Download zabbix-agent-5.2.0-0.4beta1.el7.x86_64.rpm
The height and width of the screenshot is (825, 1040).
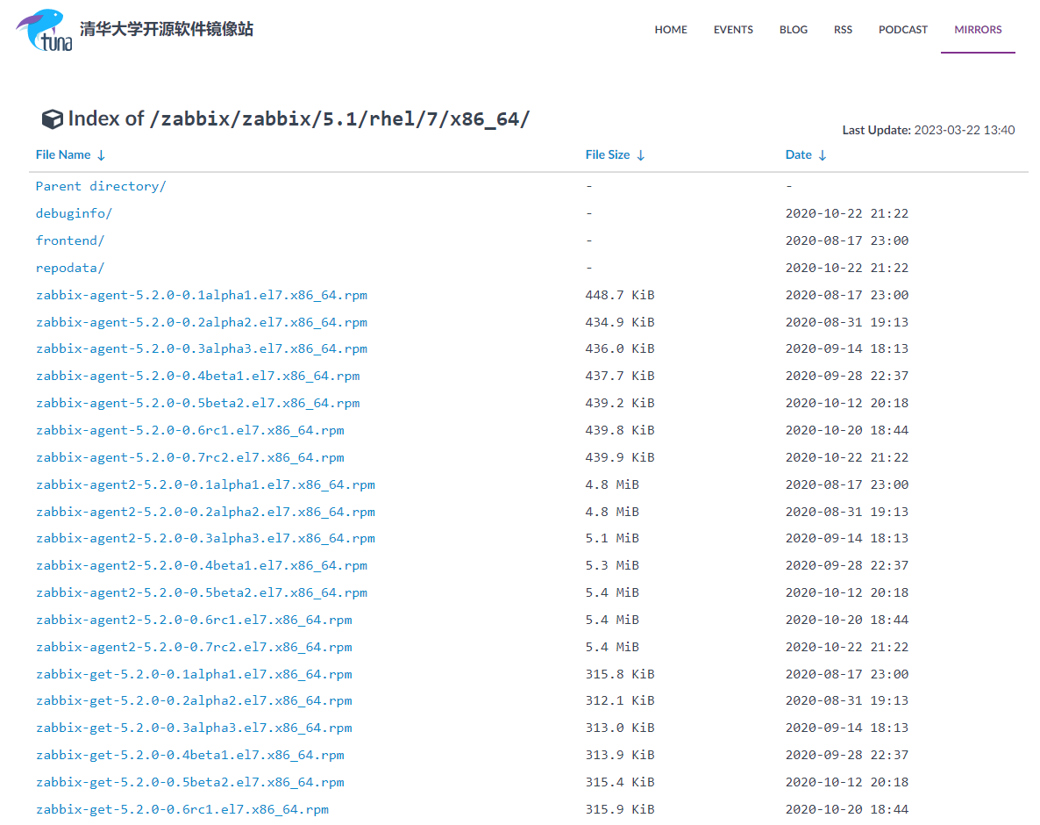(197, 377)
